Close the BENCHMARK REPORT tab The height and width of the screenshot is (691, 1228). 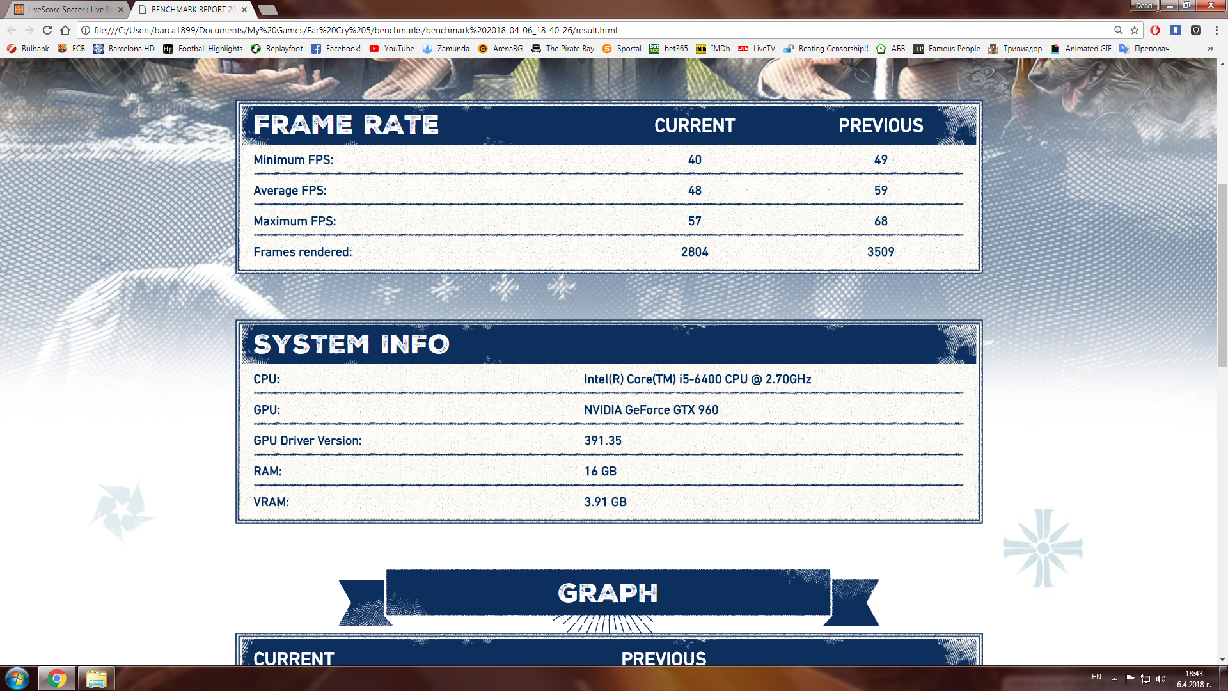coord(244,10)
